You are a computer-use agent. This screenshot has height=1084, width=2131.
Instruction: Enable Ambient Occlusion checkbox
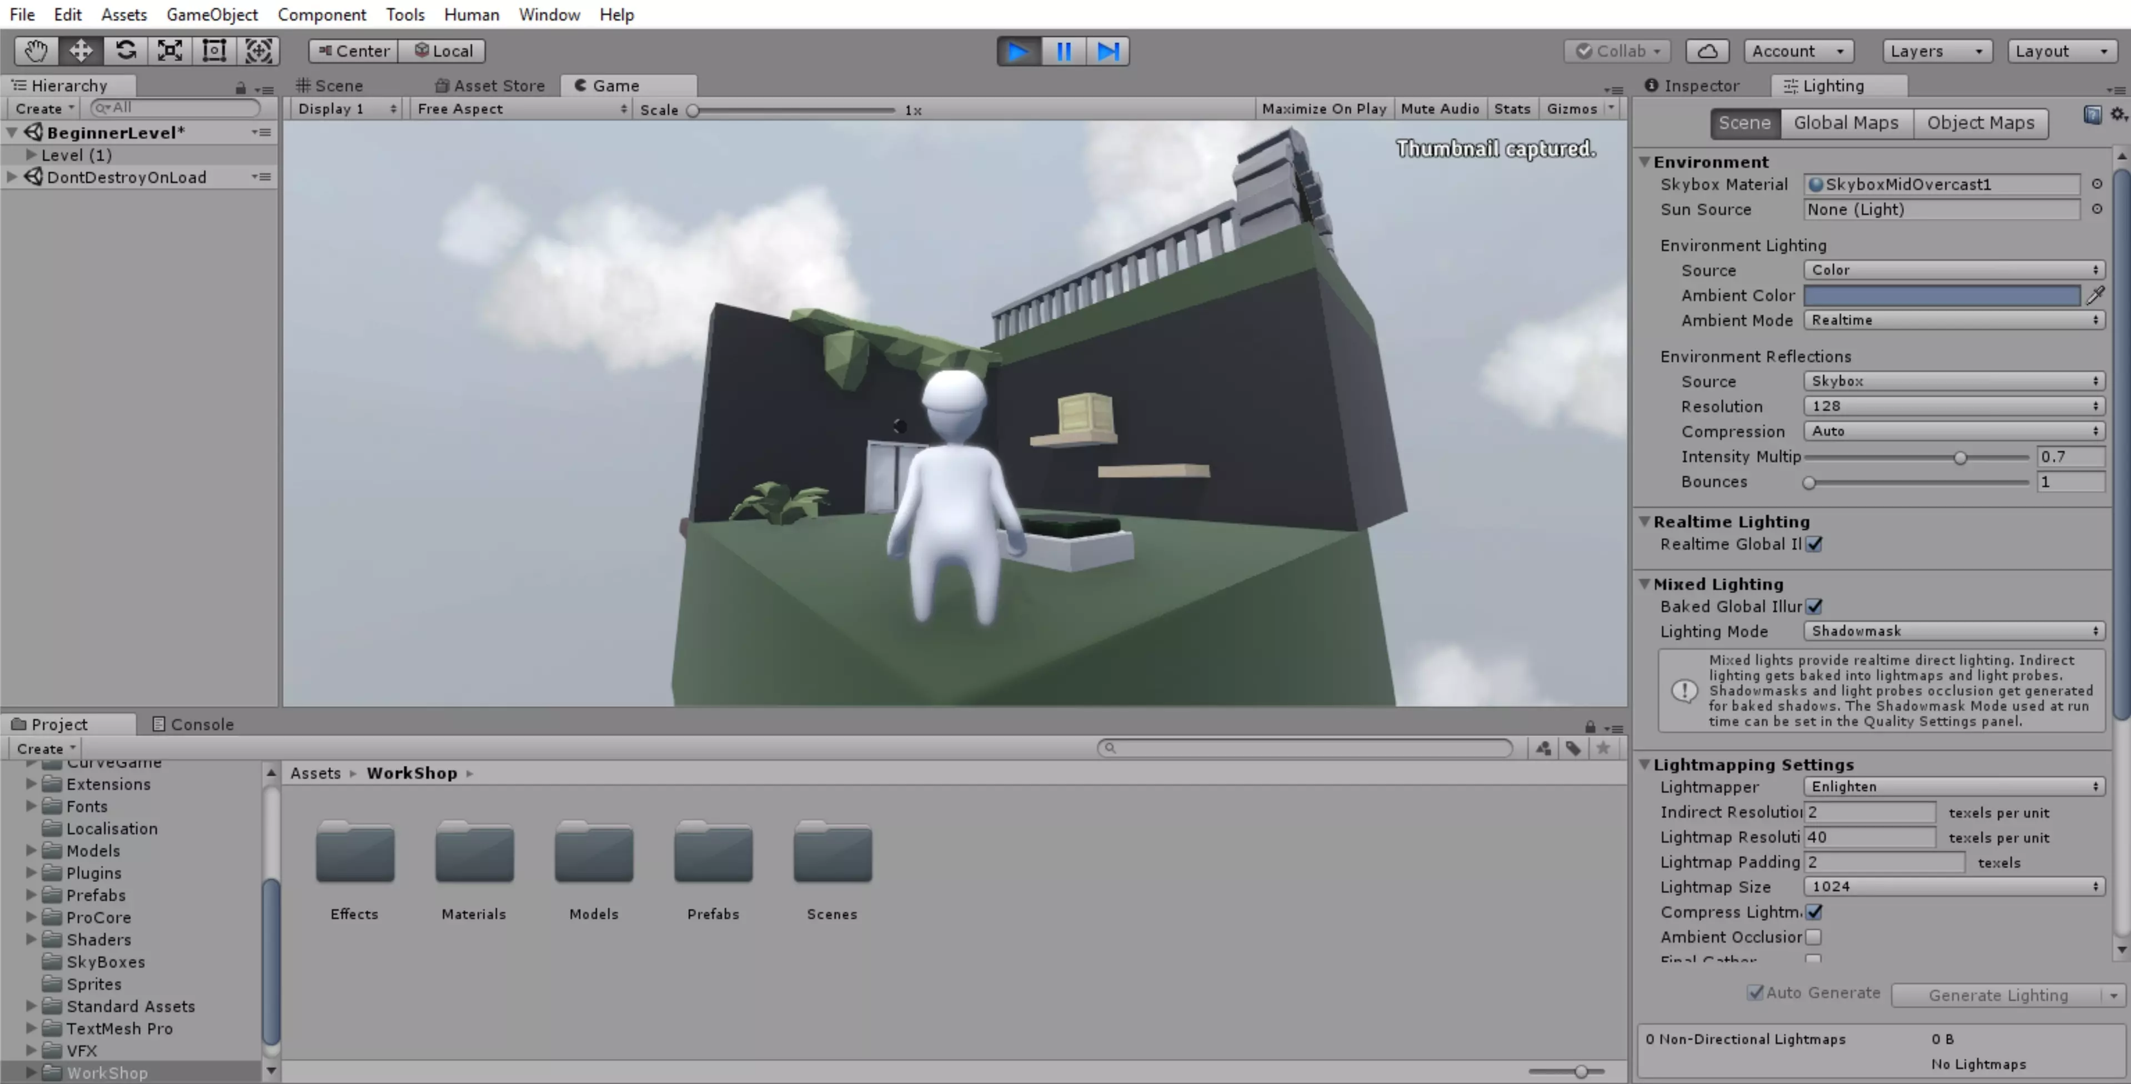pyautogui.click(x=1814, y=937)
